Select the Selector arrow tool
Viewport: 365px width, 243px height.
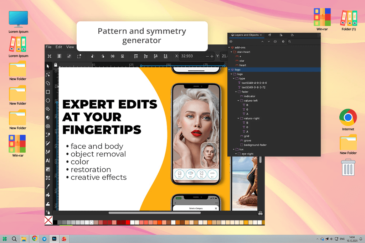pyautogui.click(x=48, y=66)
